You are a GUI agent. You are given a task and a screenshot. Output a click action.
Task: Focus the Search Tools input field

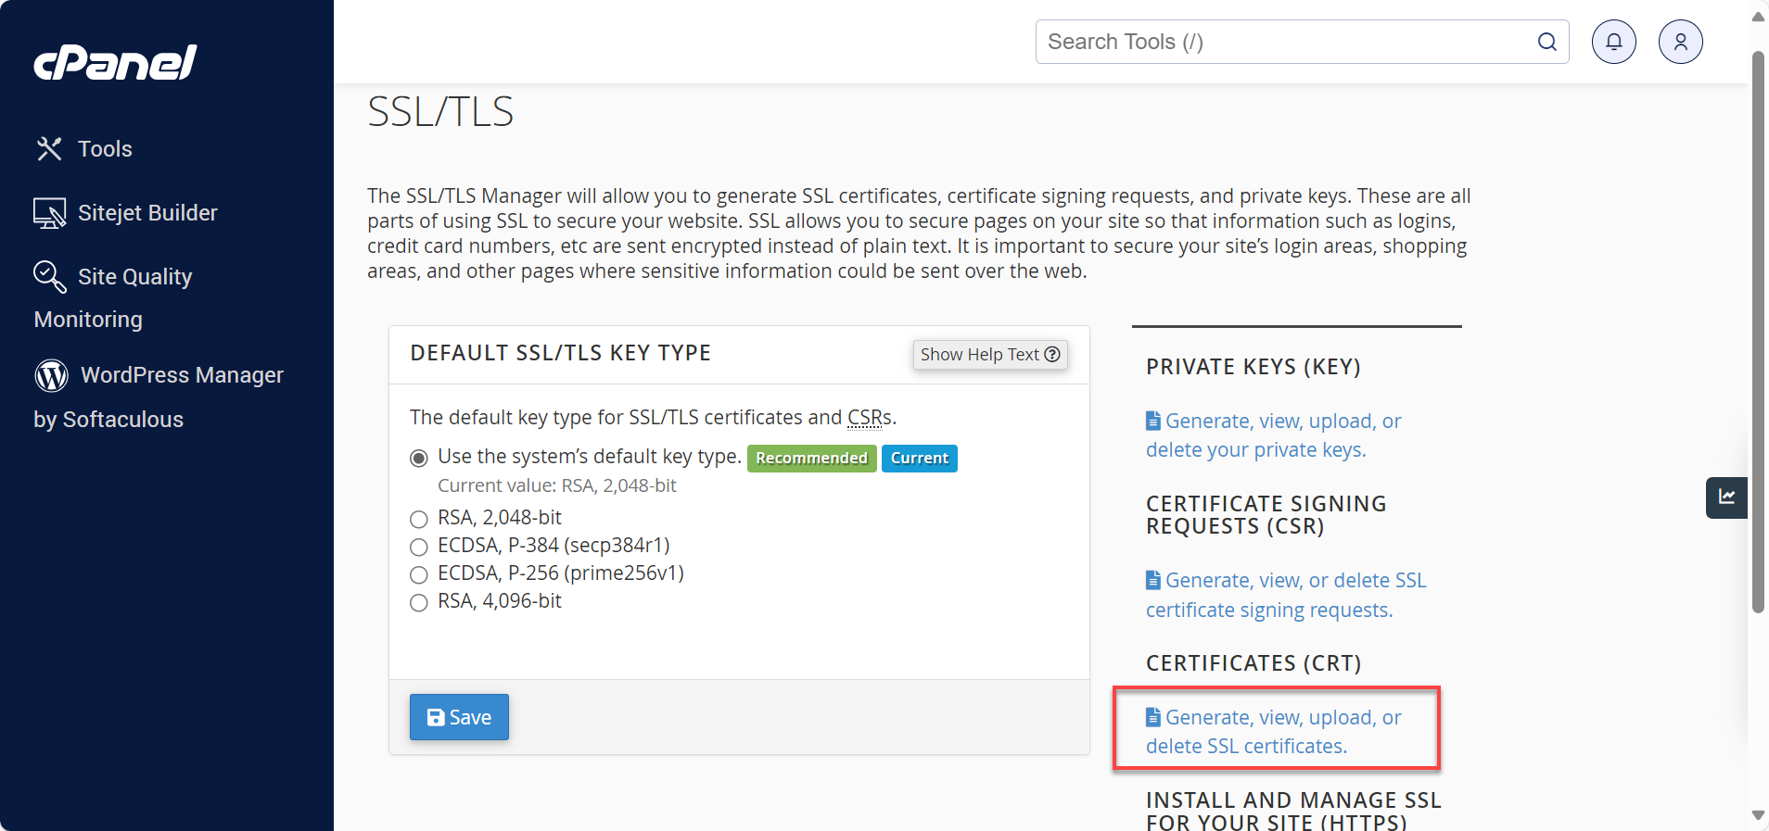[1284, 42]
